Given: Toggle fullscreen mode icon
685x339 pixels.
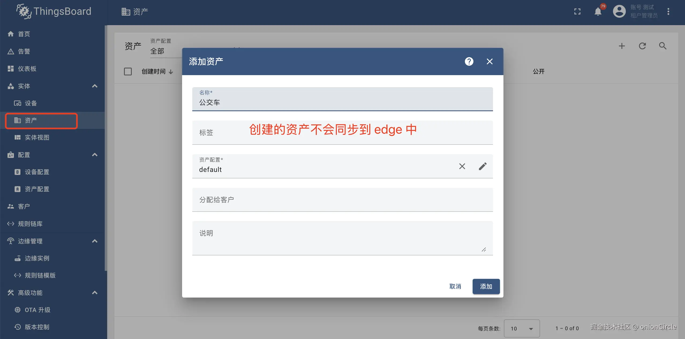Looking at the screenshot, I should point(577,11).
